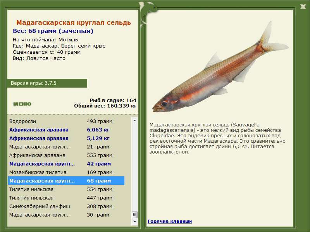Click the Вид: Ловится часто line
This screenshot has width=310, height=232.
click(x=39, y=58)
